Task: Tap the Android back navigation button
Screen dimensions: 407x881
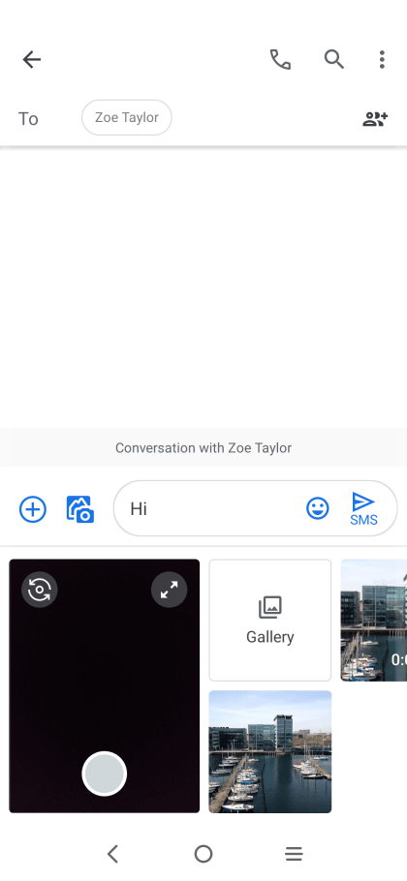Action: [112, 854]
